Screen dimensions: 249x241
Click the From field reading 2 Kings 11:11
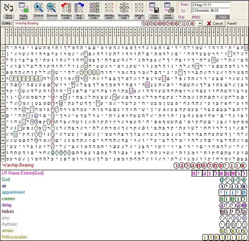click(211, 5)
